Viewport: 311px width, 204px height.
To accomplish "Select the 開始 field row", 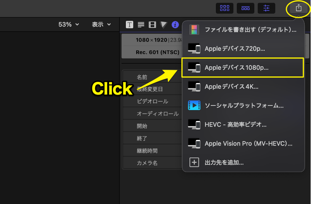I will (x=152, y=126).
